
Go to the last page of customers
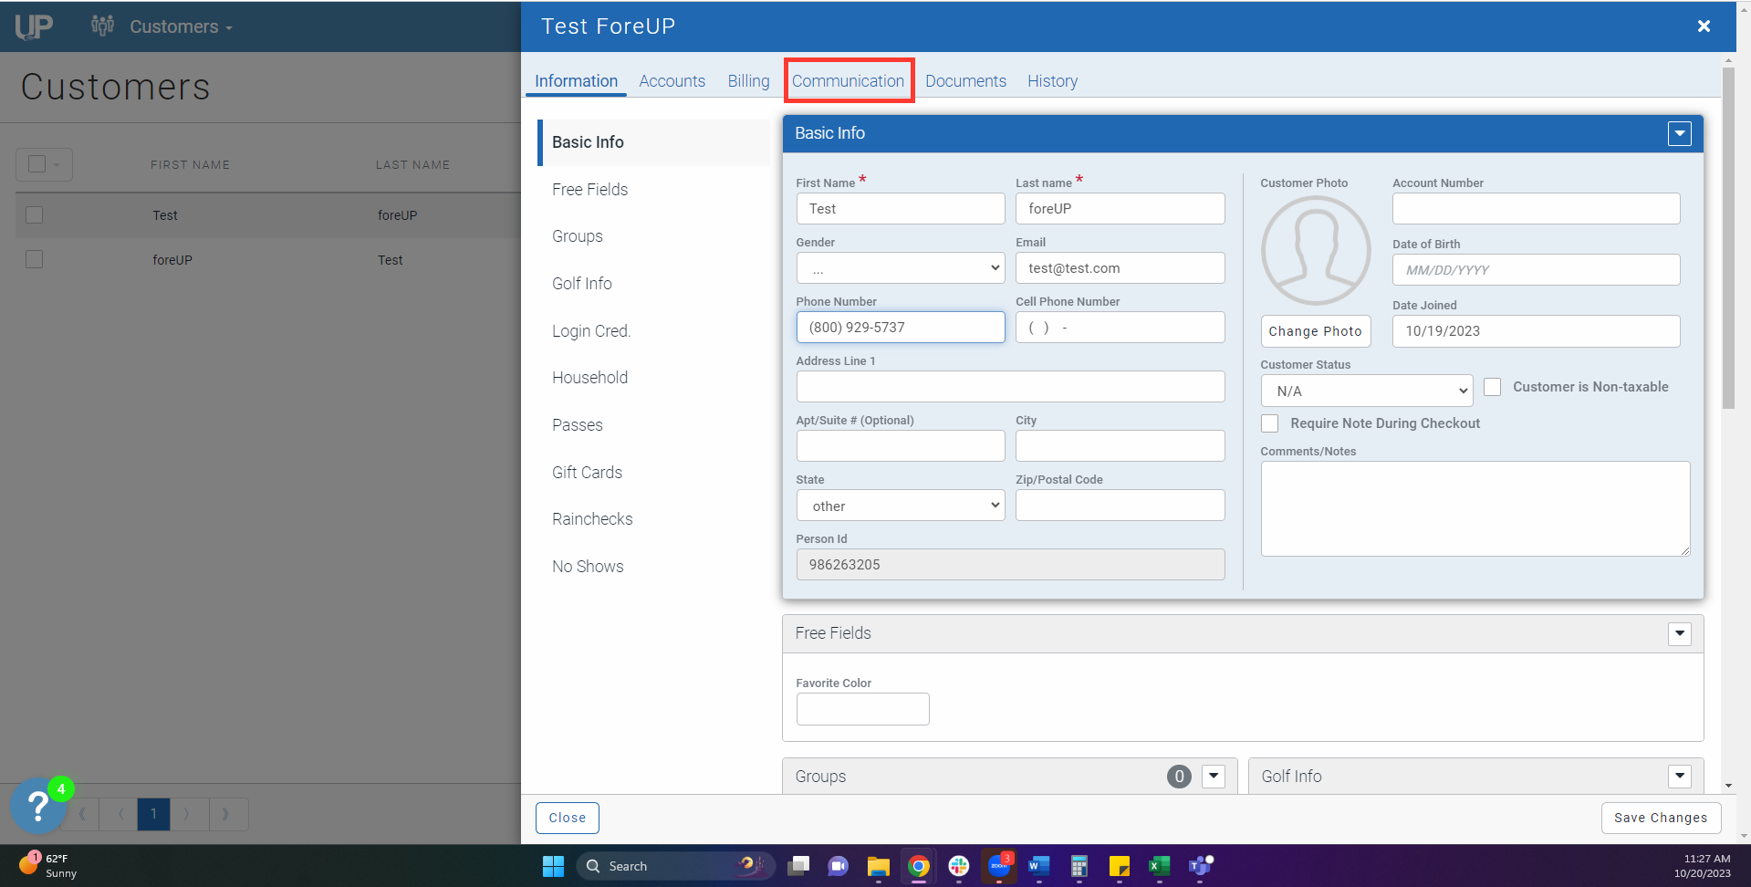coord(226,814)
